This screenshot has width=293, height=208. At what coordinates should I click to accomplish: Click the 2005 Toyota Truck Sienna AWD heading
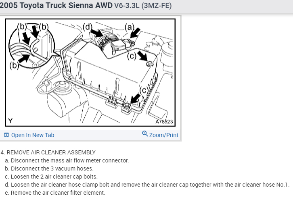tap(56, 6)
